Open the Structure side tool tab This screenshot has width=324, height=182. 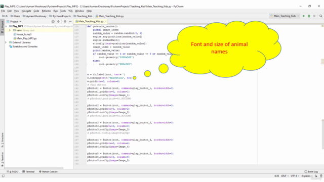click(2, 140)
